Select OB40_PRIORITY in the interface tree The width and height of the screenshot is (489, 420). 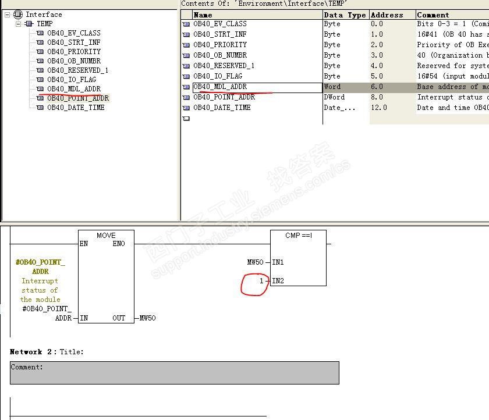[74, 52]
